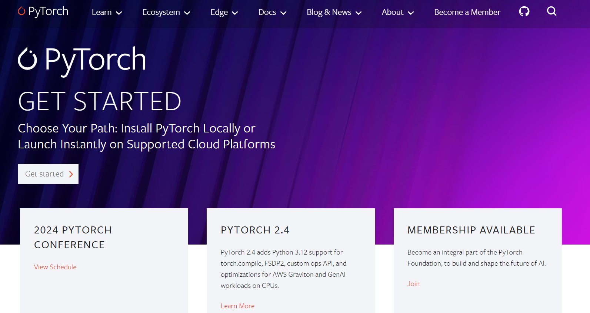Viewport: 590px width, 313px height.
Task: Click the membership description paragraph
Action: 477,258
